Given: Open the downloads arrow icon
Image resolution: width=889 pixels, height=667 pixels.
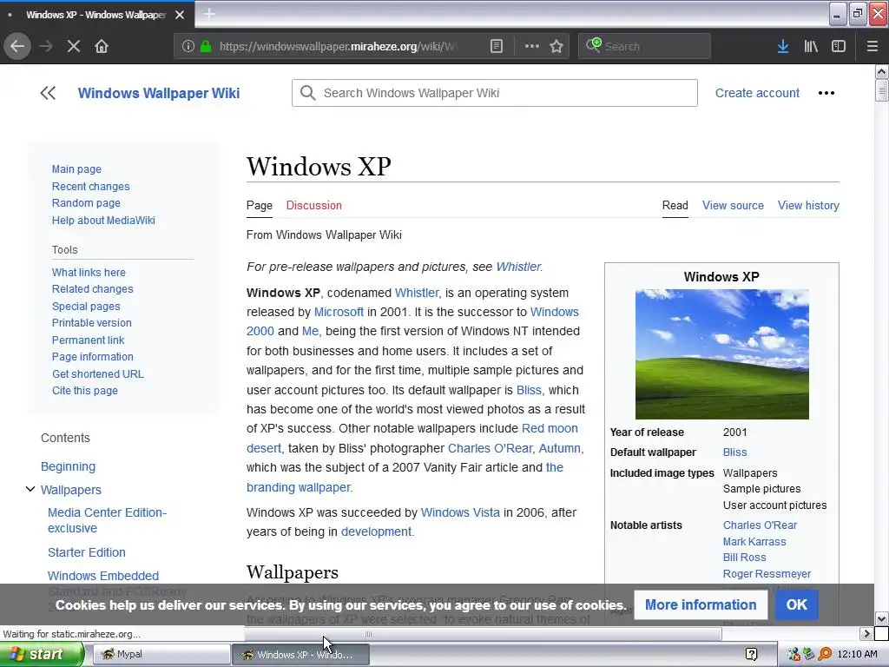Looking at the screenshot, I should [x=783, y=47].
